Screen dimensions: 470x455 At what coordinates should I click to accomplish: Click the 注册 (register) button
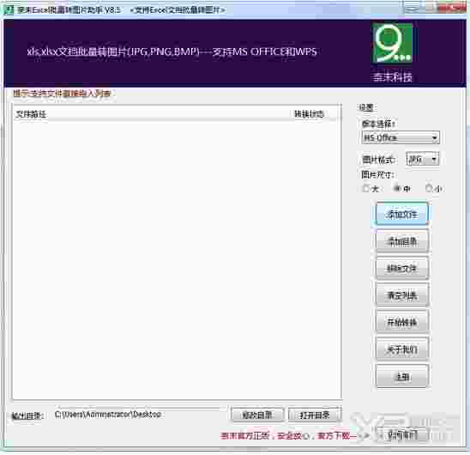click(402, 376)
